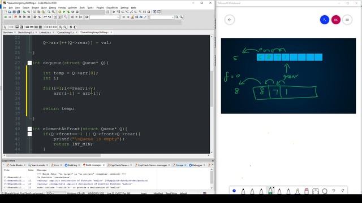Pick the eraser tool in Whiteboard
The height and width of the screenshot is (203, 362).
pos(307,191)
